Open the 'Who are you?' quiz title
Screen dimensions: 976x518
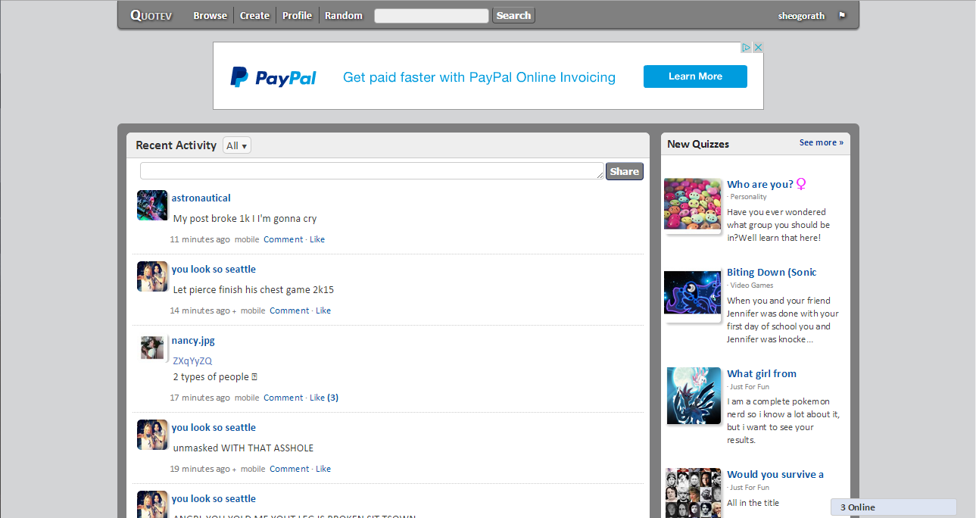tap(760, 184)
